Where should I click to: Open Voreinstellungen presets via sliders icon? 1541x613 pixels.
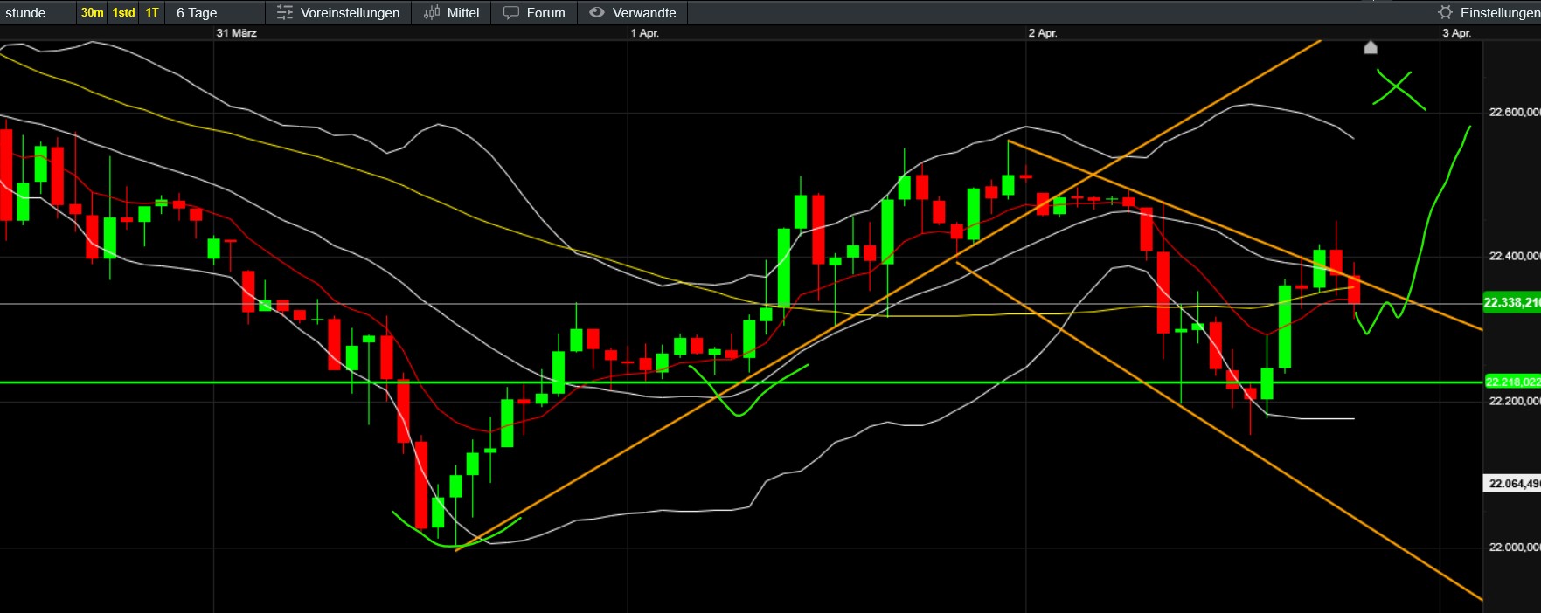point(285,12)
